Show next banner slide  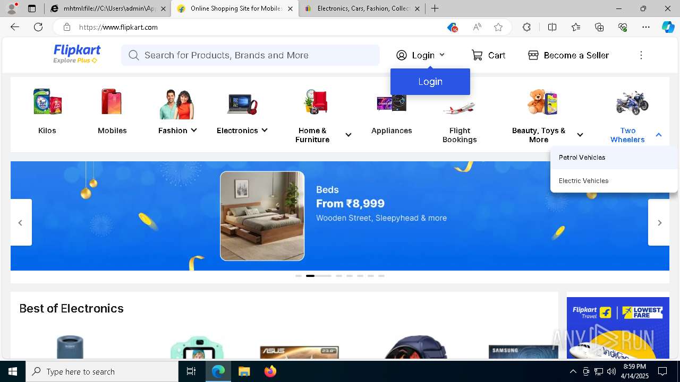coord(659,222)
